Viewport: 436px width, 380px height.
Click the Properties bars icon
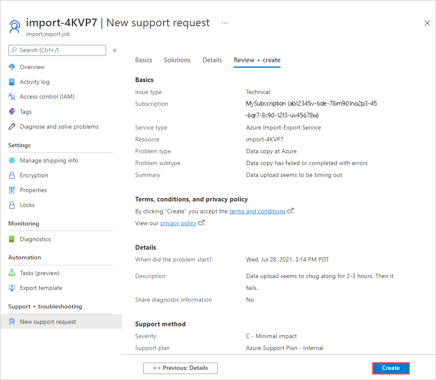(12, 190)
